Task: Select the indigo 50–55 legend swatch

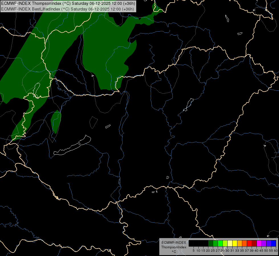Action: [269, 243]
